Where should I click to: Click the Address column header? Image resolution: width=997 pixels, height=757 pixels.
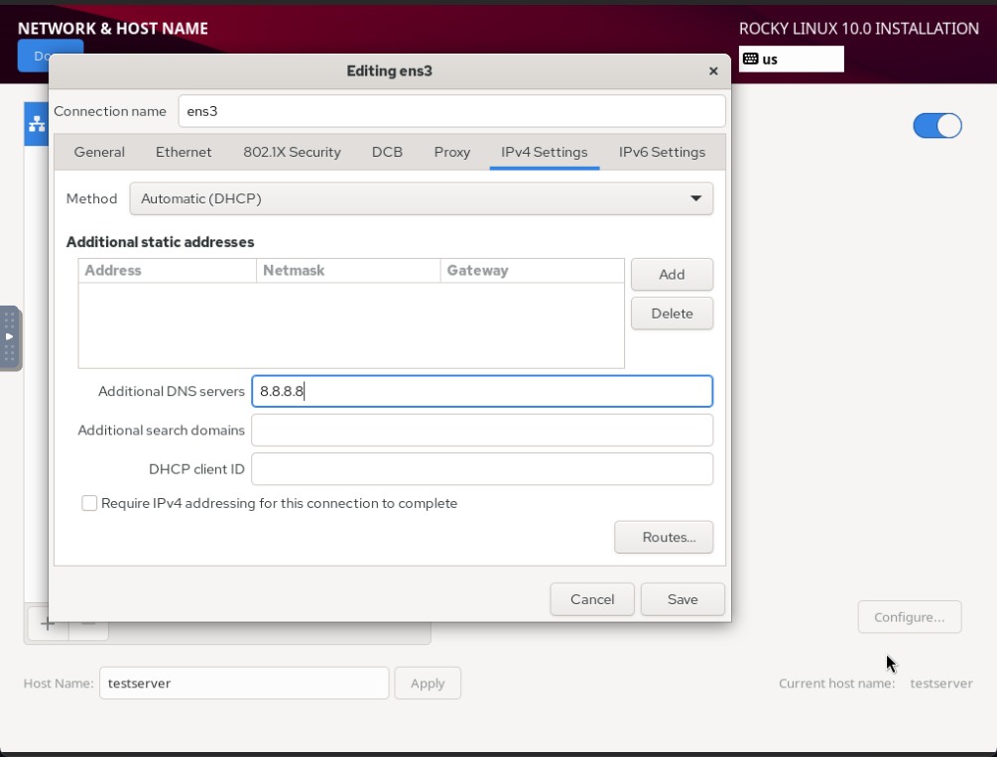point(168,270)
